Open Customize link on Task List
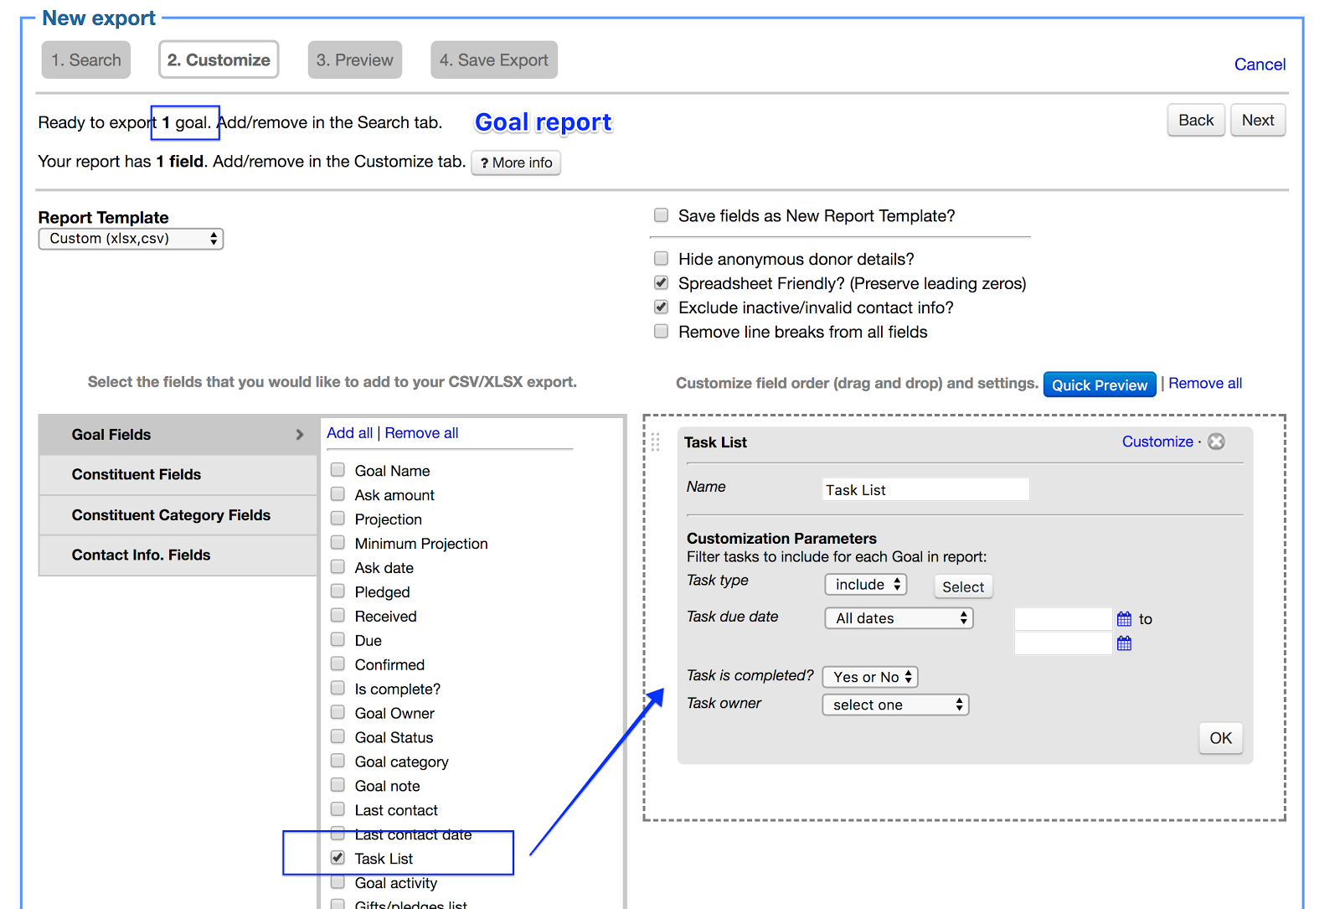Viewport: 1340px width, 909px height. tap(1157, 442)
